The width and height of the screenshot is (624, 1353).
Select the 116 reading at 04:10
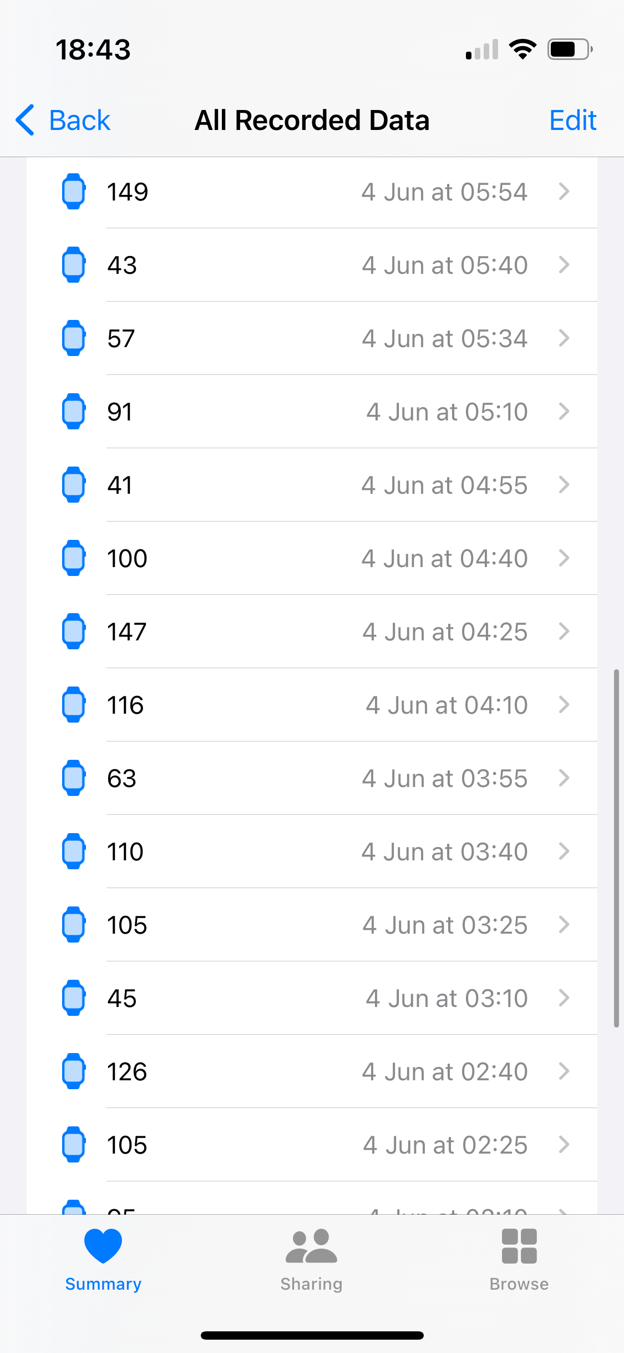coord(312,705)
